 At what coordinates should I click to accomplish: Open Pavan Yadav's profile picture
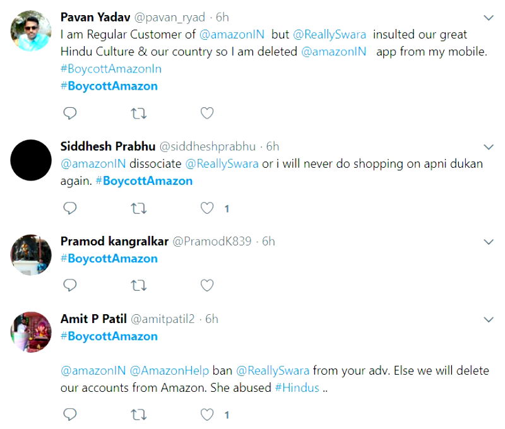pyautogui.click(x=31, y=31)
